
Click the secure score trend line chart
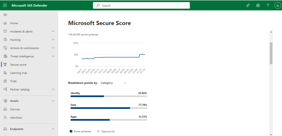point(113,57)
